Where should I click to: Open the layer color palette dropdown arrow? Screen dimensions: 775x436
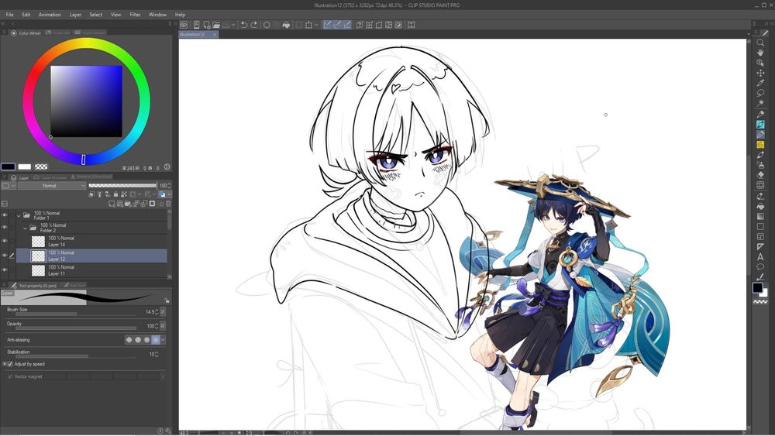[169, 194]
